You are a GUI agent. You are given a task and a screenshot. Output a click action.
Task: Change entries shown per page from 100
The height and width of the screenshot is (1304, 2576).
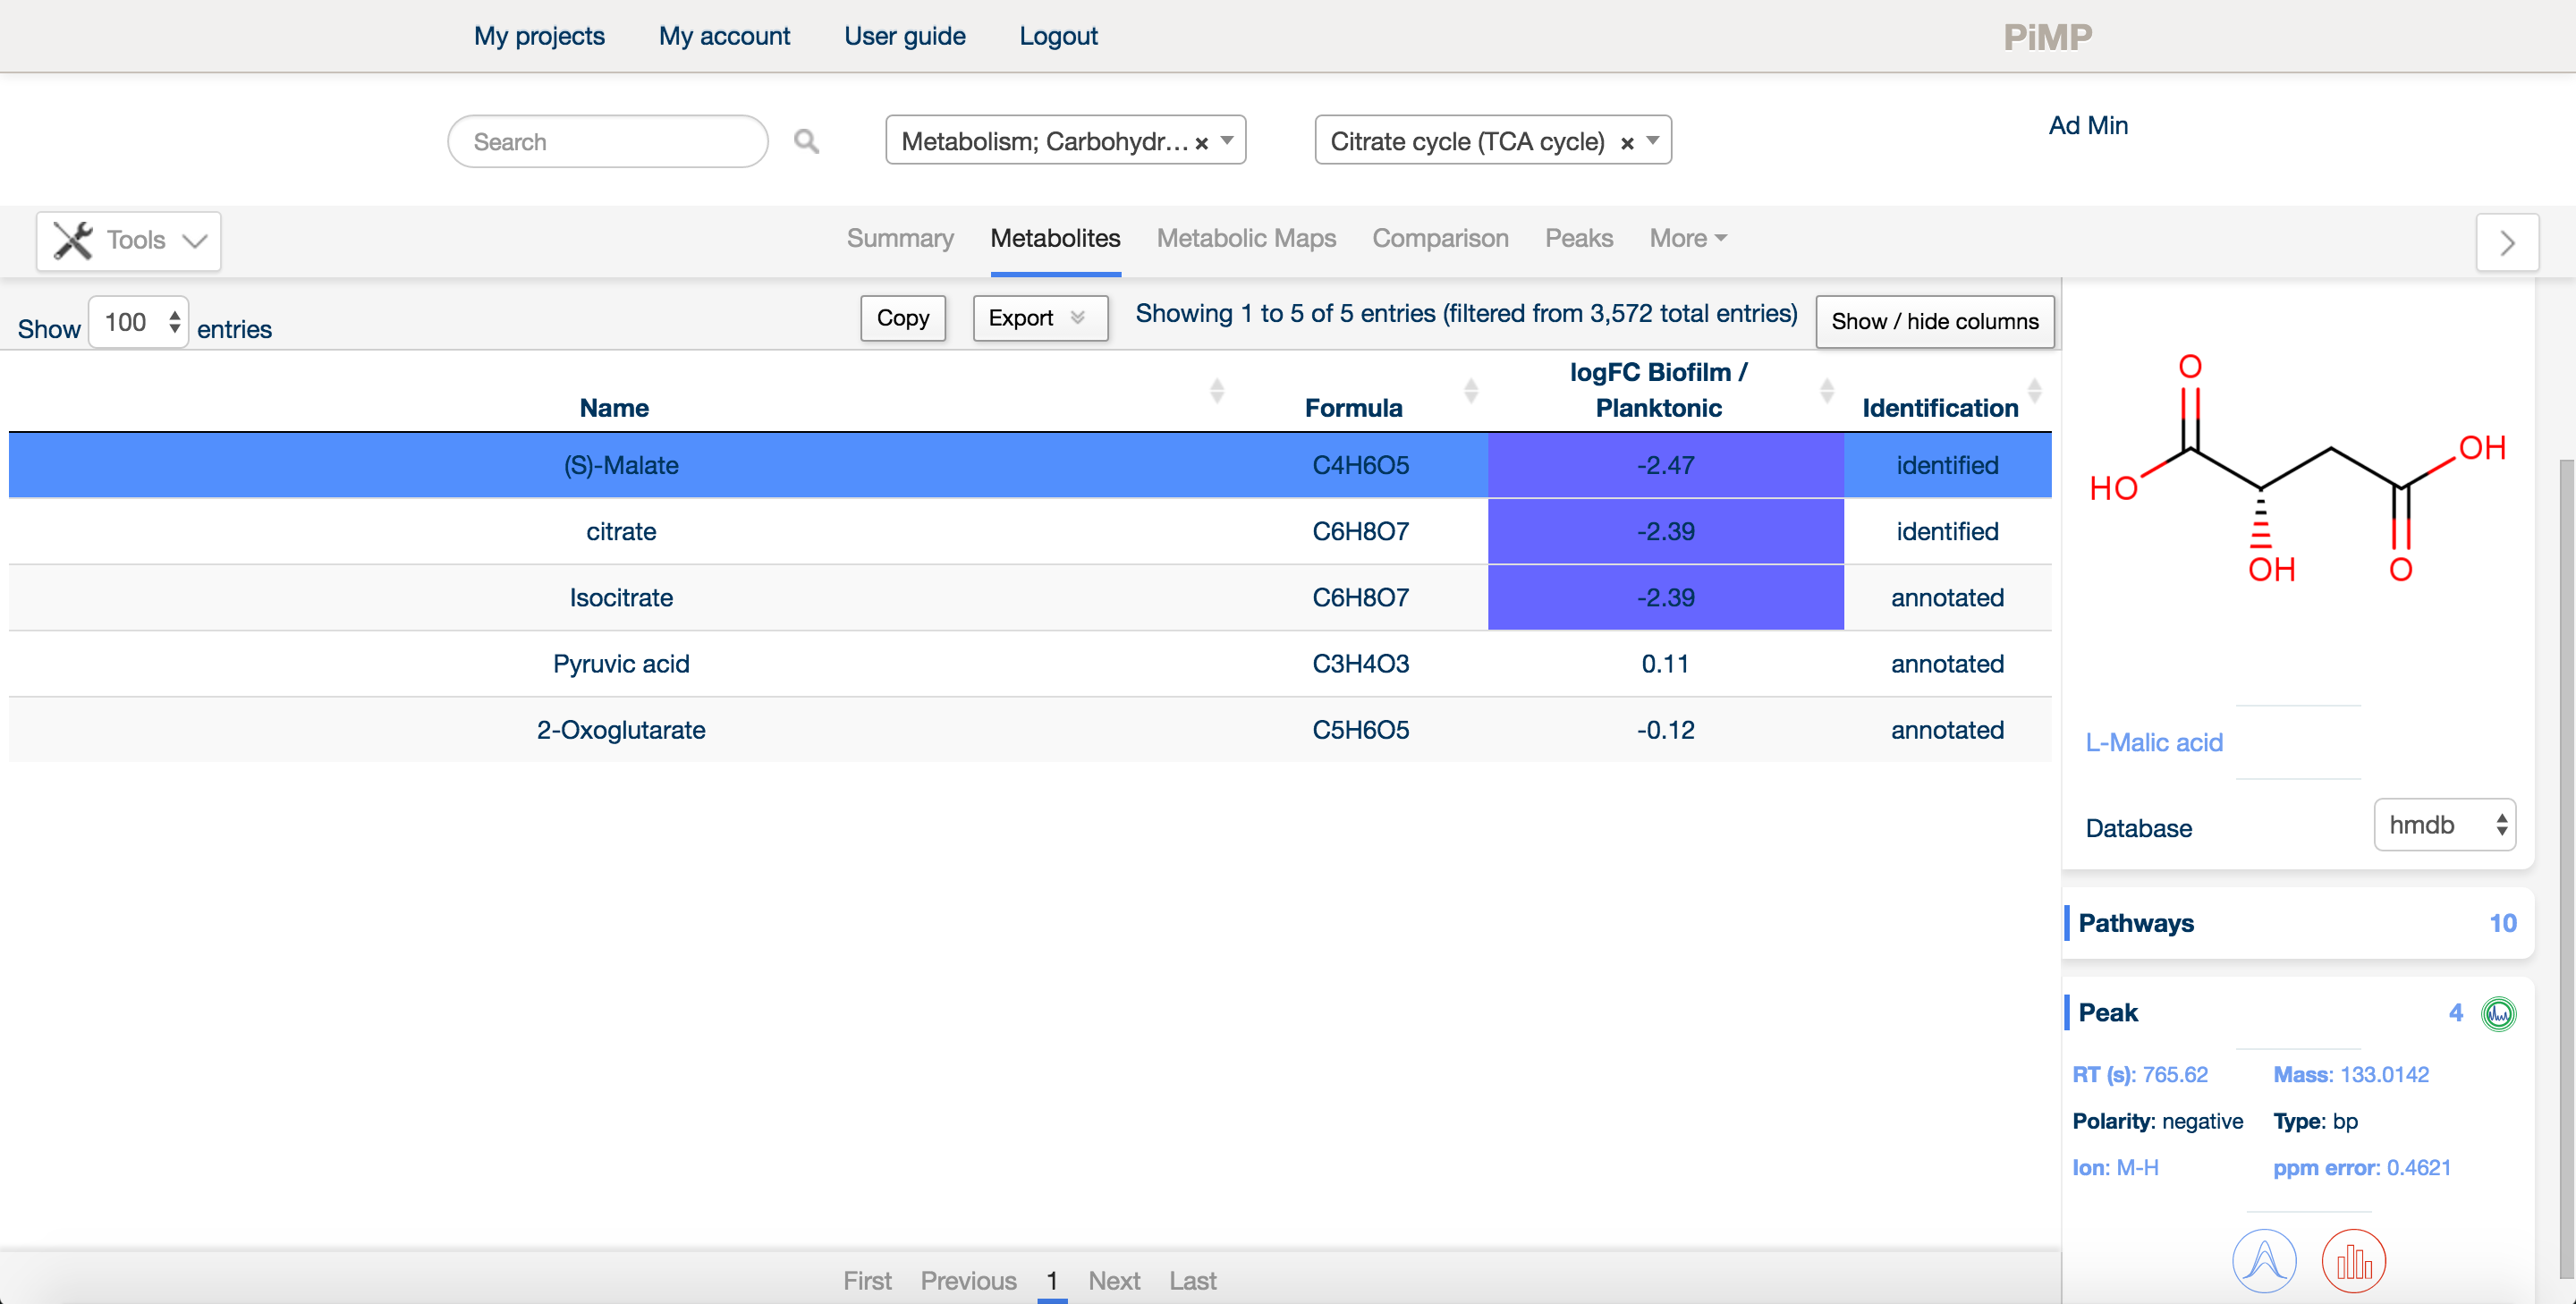click(x=138, y=322)
